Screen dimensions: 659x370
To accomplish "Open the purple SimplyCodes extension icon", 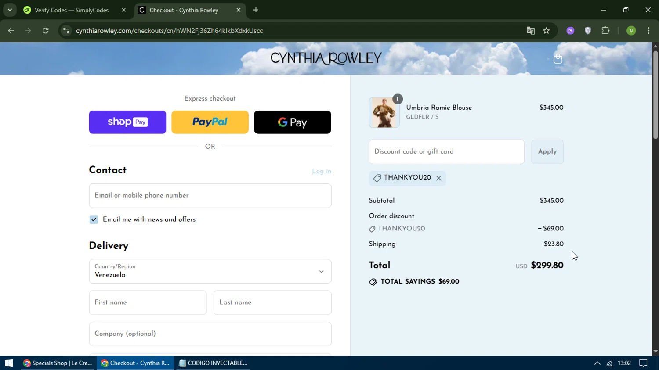I will [x=570, y=31].
